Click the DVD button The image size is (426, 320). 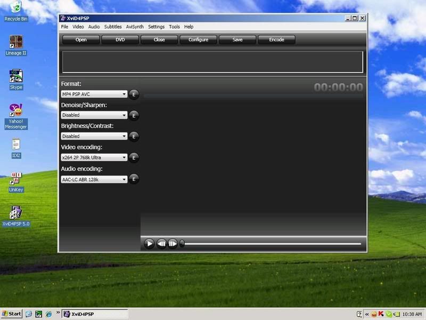pos(120,39)
